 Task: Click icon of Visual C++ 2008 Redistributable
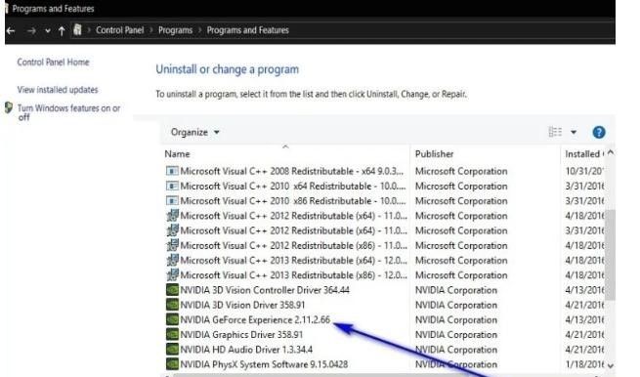coord(172,171)
